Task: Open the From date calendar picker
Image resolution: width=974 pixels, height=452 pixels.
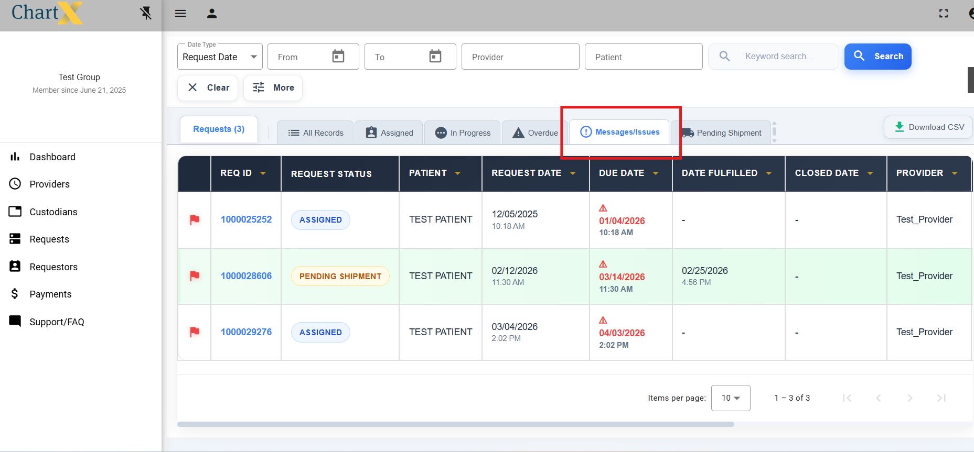Action: 338,56
